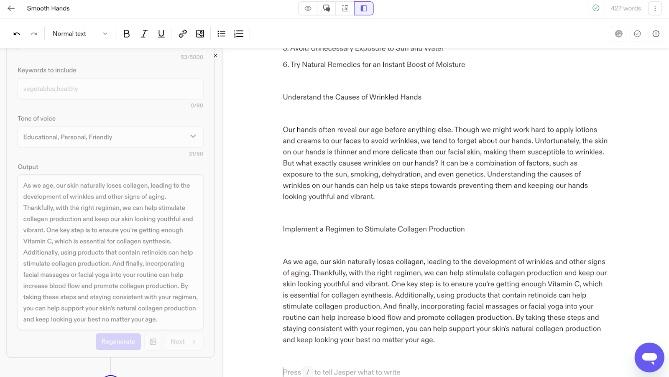Undo the last edit
This screenshot has height=377, width=669.
(x=17, y=34)
